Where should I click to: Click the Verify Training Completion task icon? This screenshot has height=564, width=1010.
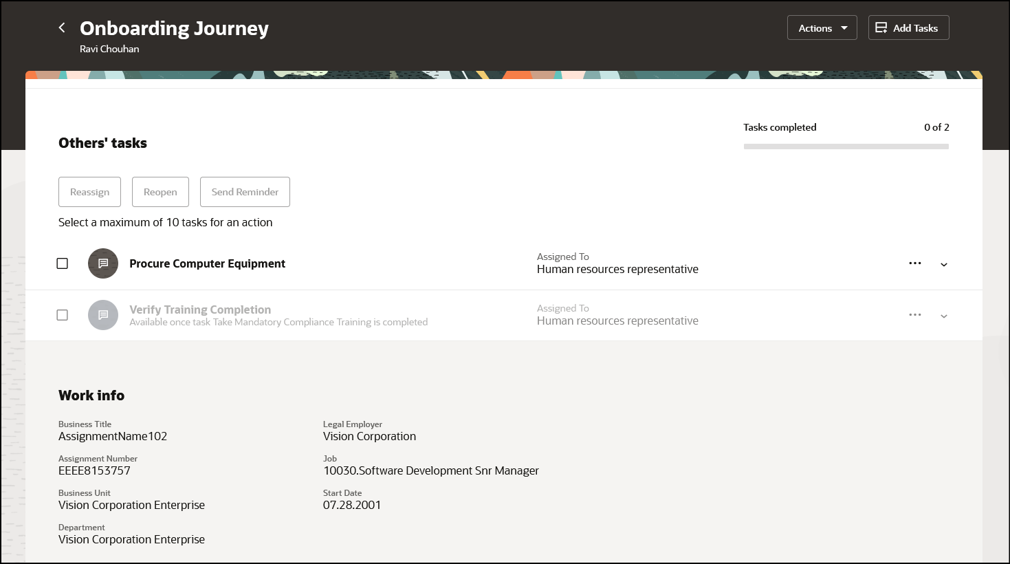click(x=103, y=315)
